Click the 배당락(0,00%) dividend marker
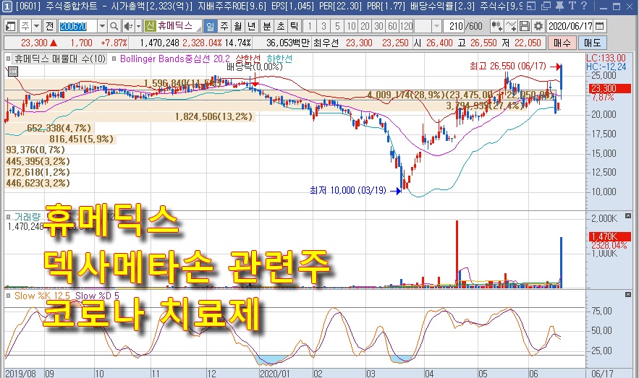The image size is (639, 378). (x=255, y=66)
